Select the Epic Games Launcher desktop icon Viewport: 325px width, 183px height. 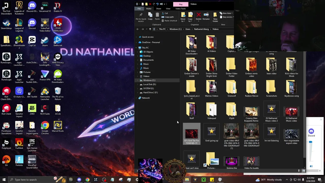(32, 145)
